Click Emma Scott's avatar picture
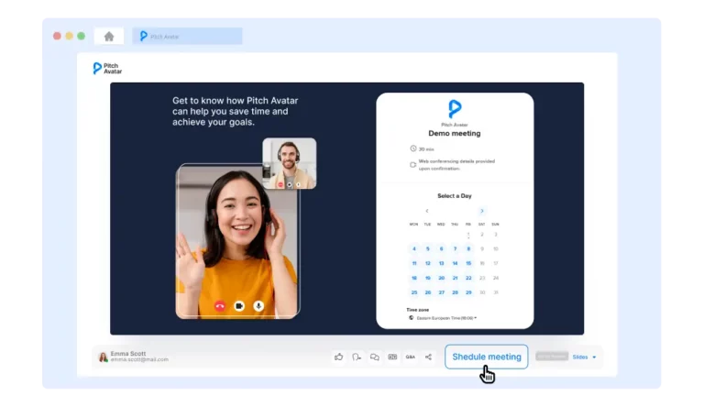 click(104, 357)
